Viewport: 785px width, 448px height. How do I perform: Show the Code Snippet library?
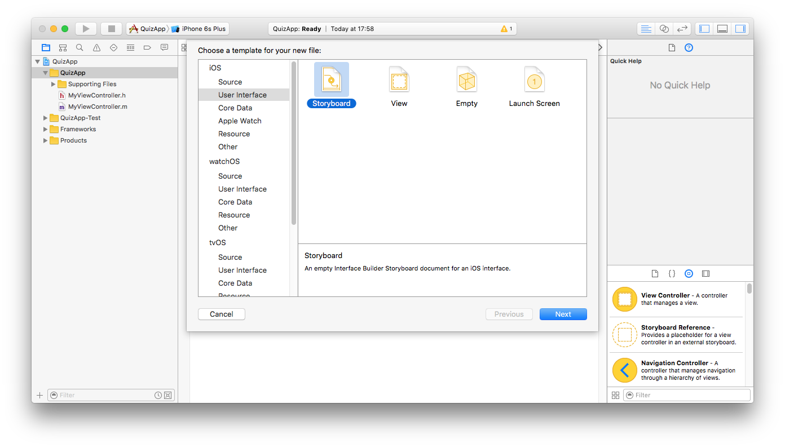click(672, 274)
